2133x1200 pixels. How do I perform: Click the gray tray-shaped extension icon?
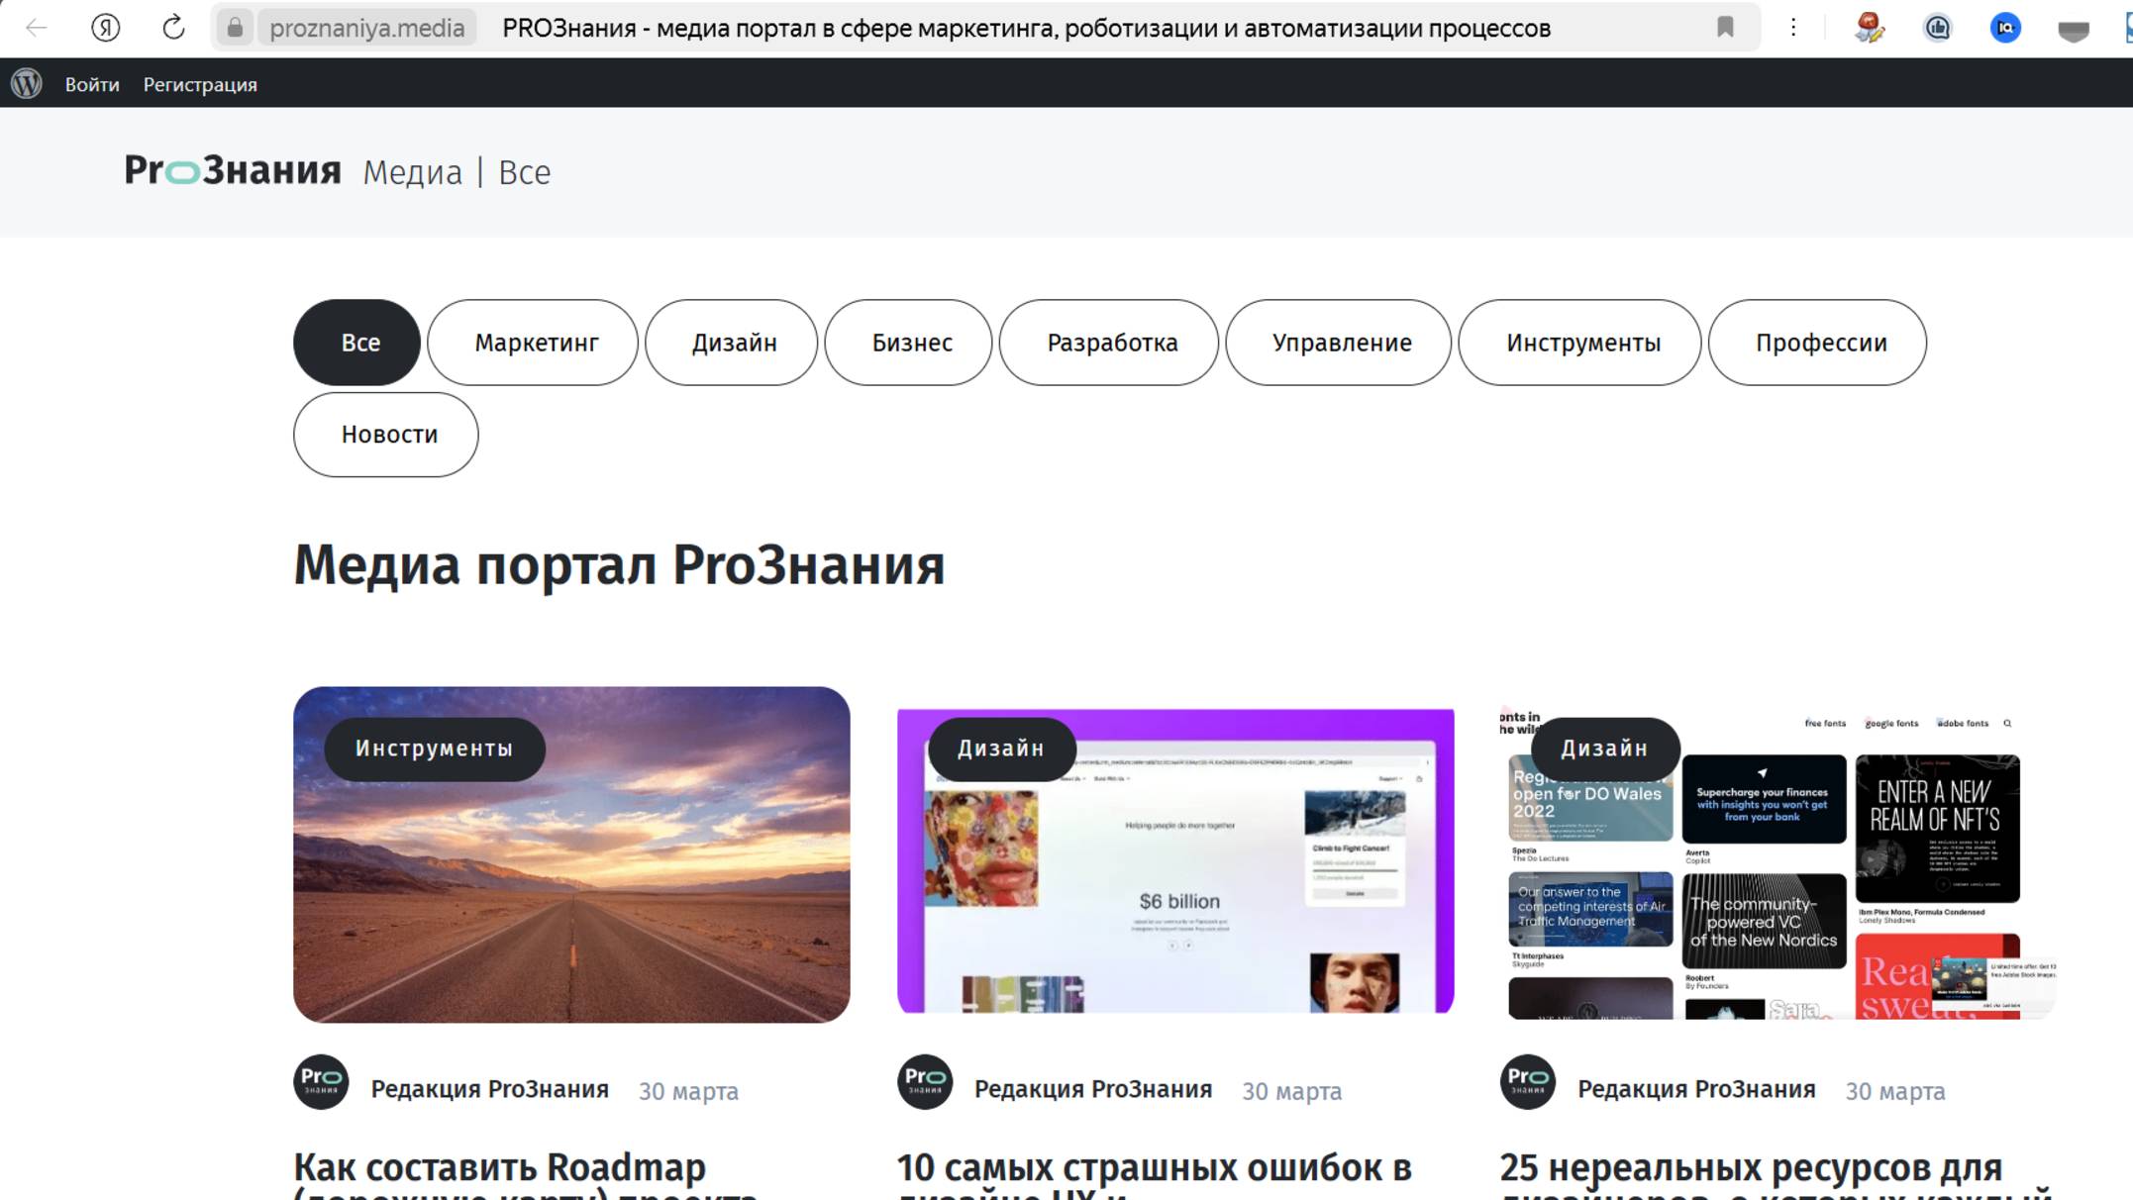[x=2073, y=31]
